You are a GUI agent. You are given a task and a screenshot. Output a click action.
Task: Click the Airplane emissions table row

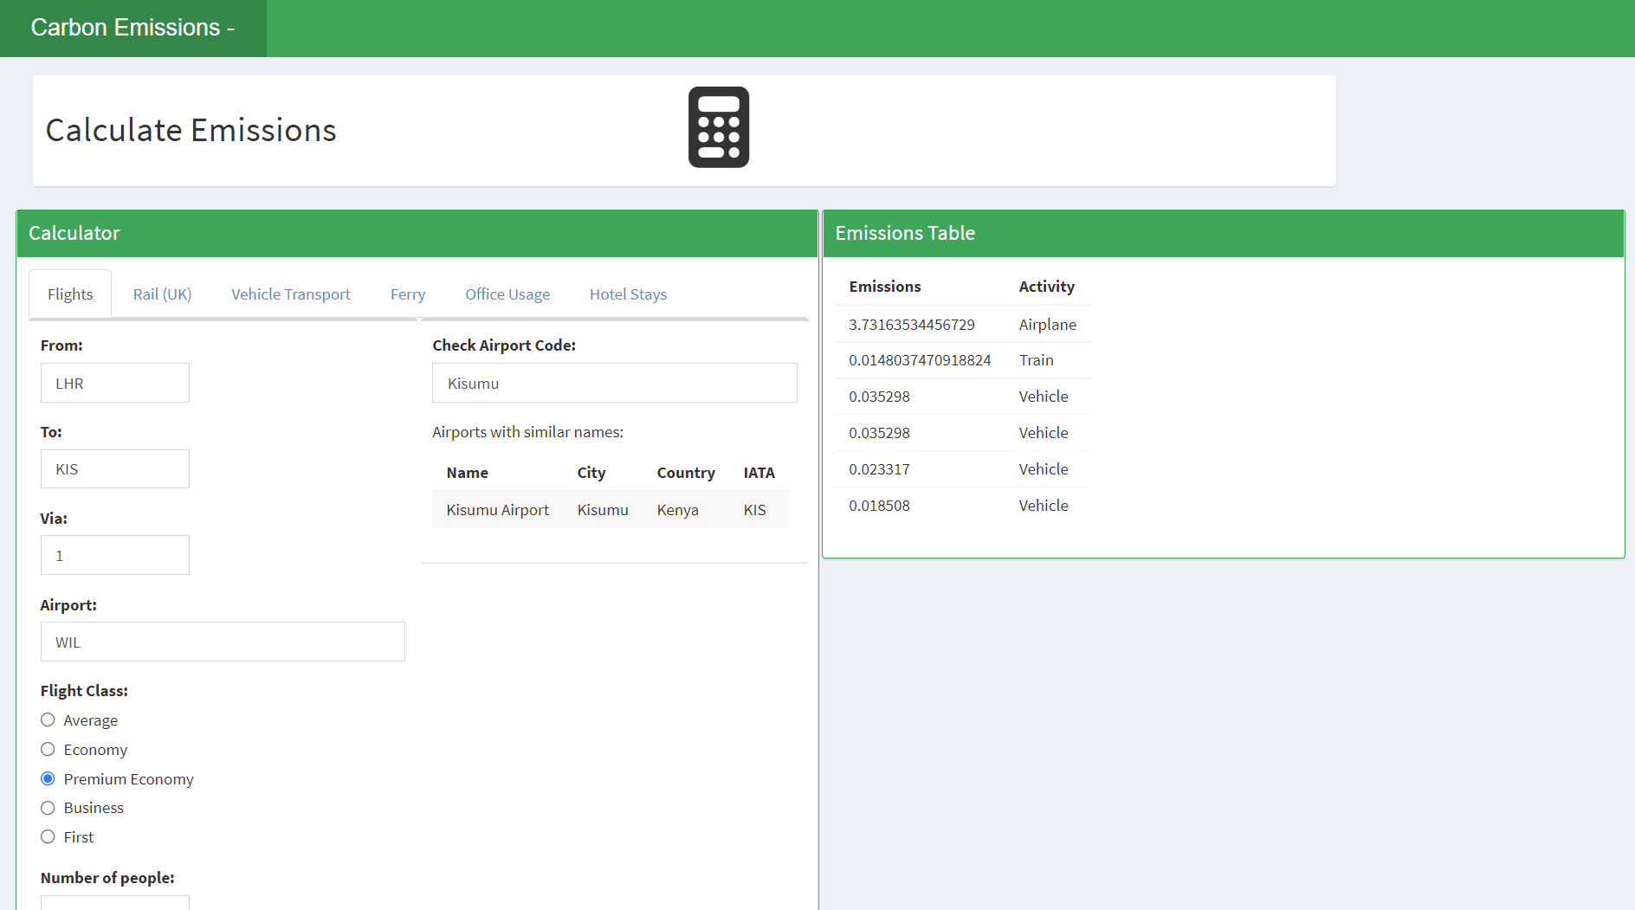coord(961,325)
